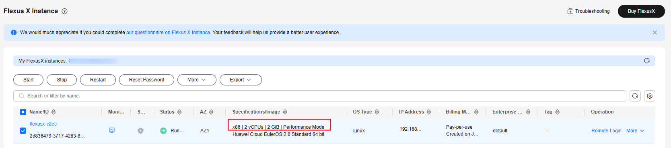Uncheck the flexusx-c2ec instance checkbox
The image size is (671, 148).
pos(23,131)
